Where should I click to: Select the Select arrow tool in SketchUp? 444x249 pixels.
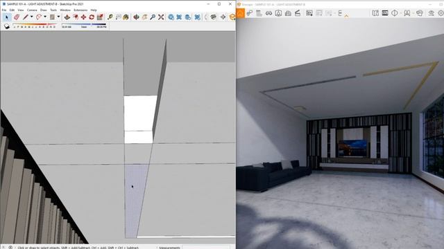pos(7,17)
